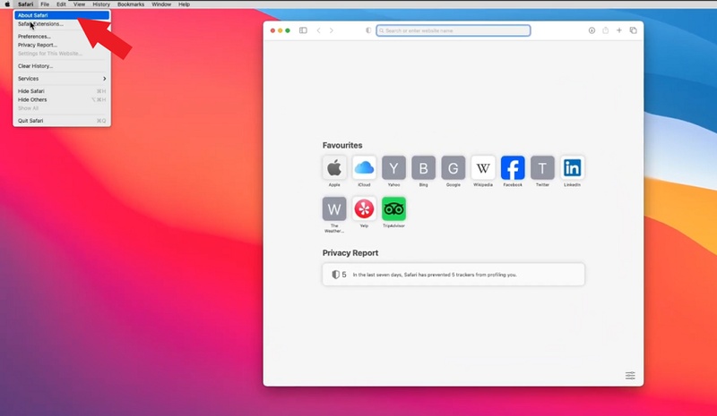The width and height of the screenshot is (717, 416).
Task: Maximize Safari window with green button
Action: (288, 30)
